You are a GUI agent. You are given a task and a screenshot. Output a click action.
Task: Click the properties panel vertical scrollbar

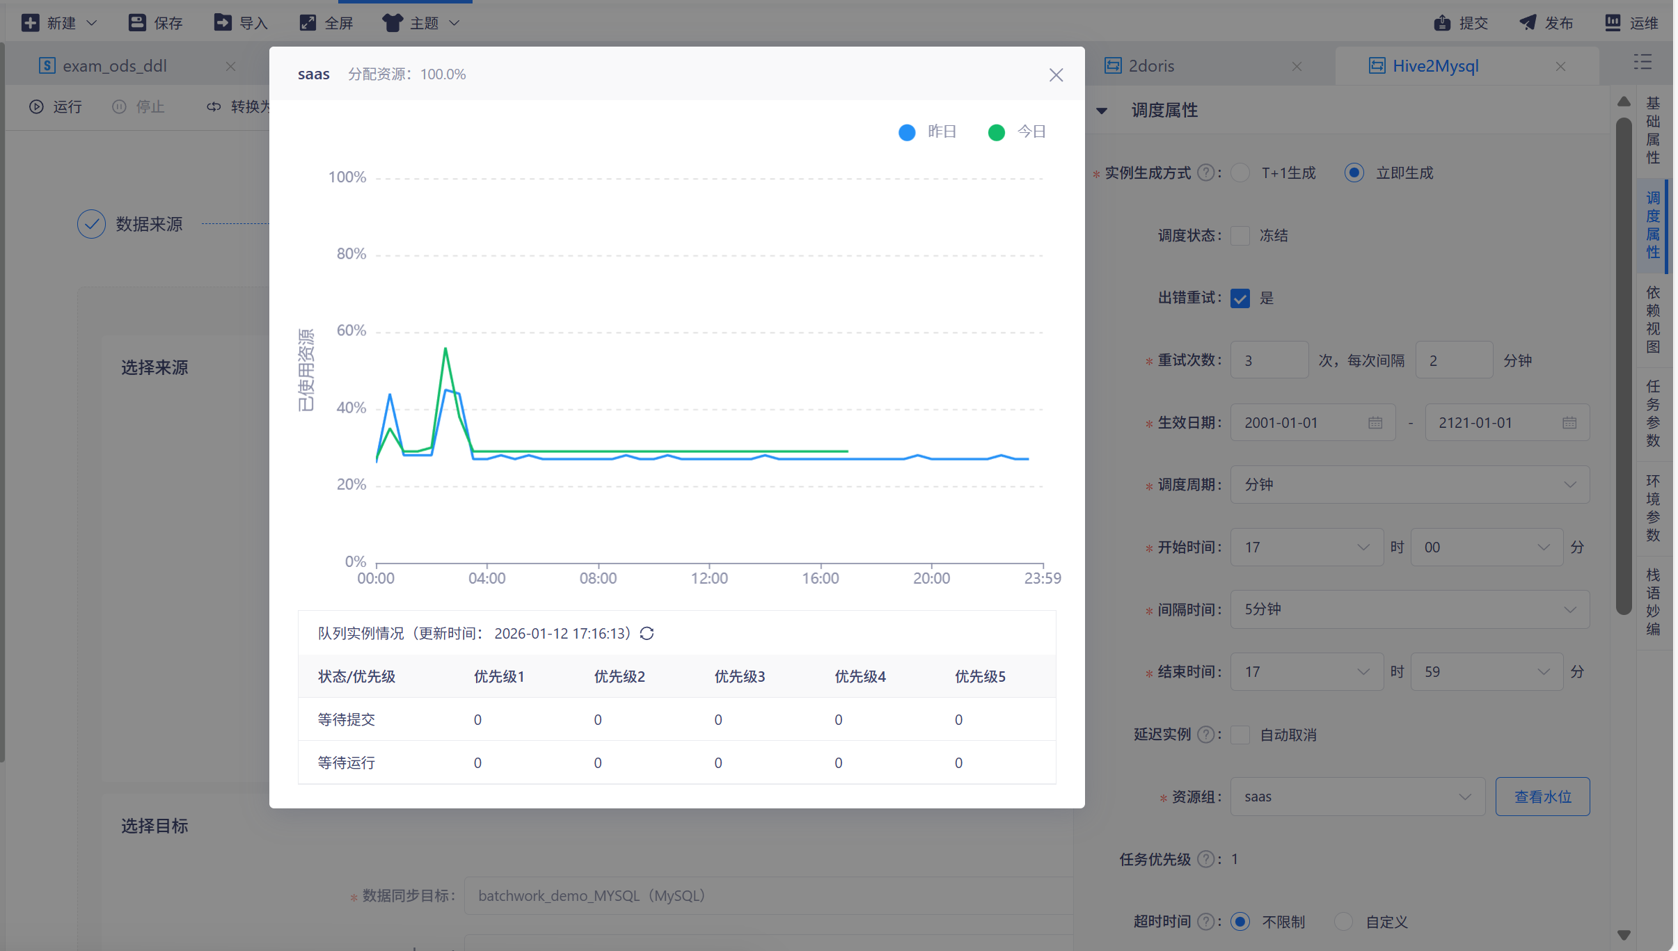[x=1624, y=365]
